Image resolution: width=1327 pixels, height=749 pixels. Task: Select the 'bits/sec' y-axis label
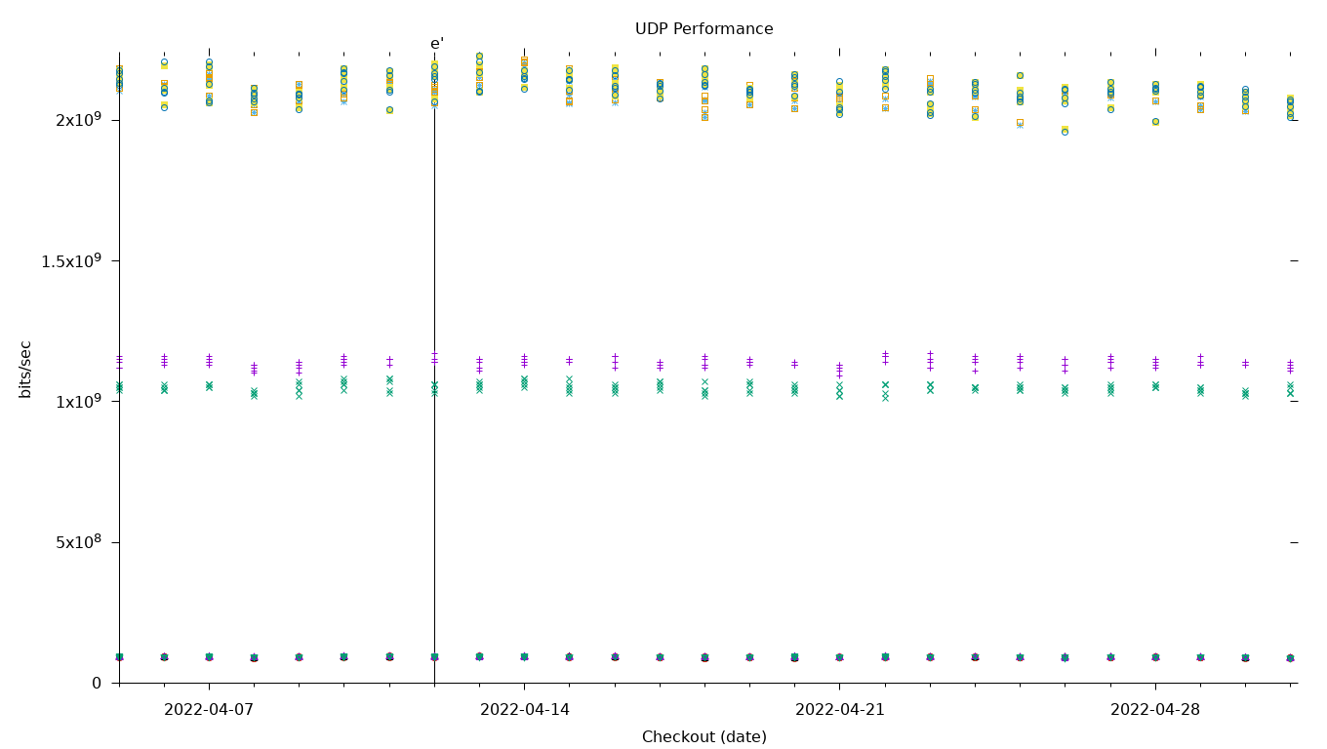click(26, 369)
